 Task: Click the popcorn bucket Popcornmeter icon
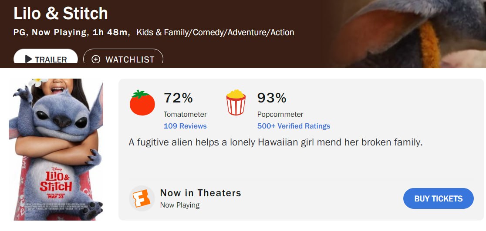coord(236,102)
